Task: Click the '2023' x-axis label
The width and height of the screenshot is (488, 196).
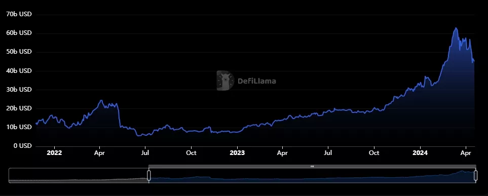Action: (x=237, y=153)
